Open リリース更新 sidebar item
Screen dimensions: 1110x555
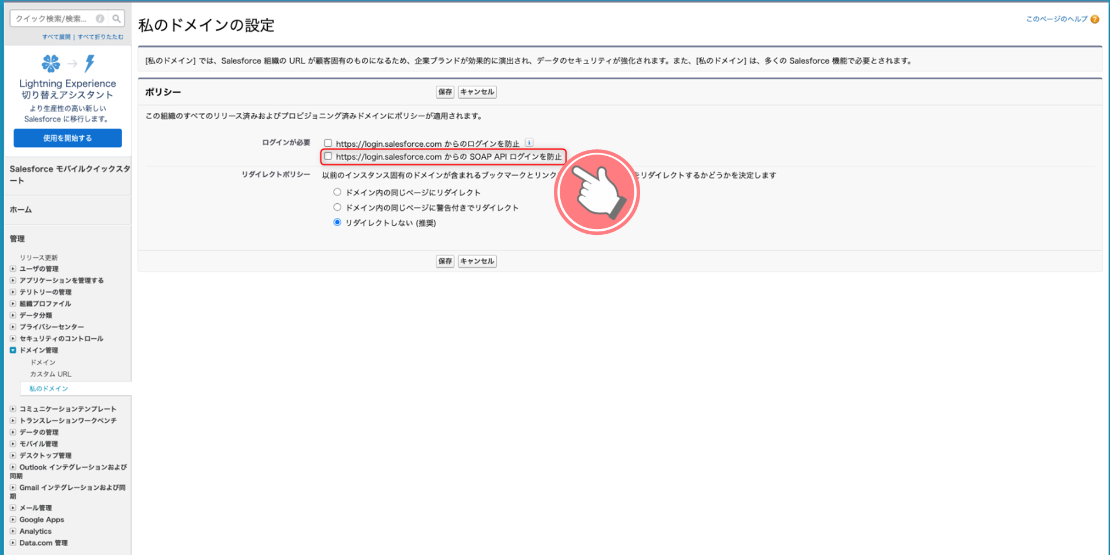(x=39, y=258)
